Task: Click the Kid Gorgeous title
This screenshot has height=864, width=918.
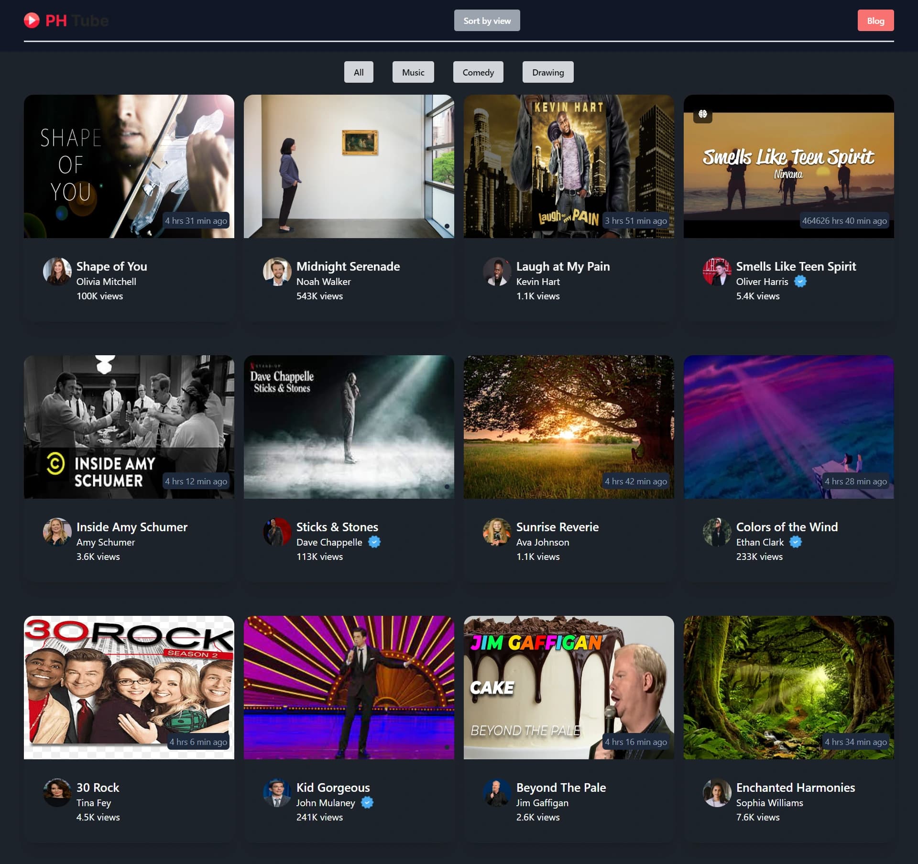Action: point(333,787)
